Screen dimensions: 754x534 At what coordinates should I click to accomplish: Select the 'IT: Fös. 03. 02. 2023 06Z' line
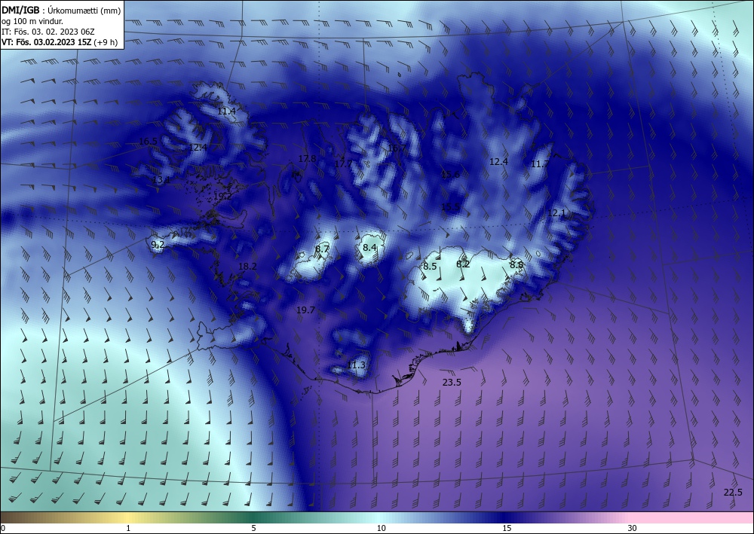pos(48,31)
